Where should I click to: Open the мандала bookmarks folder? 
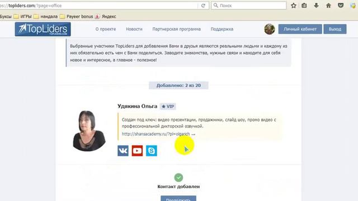click(46, 16)
